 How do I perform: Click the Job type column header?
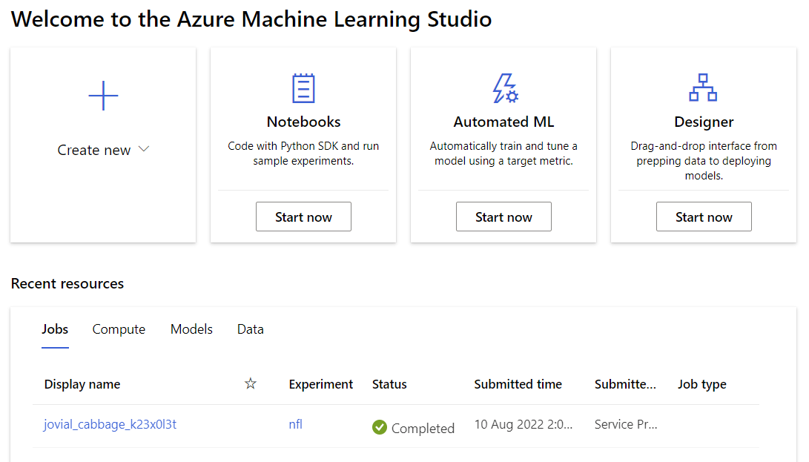[701, 384]
